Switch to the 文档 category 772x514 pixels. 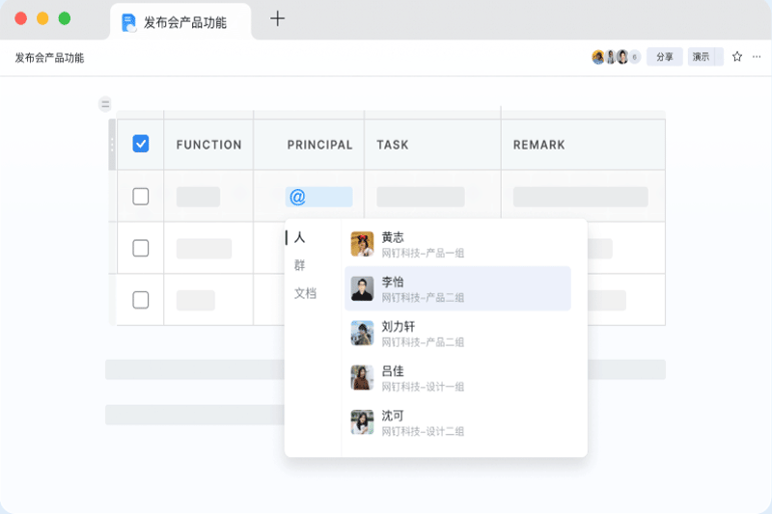tap(305, 293)
